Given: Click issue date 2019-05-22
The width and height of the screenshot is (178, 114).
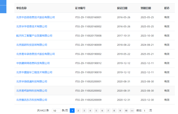Looking at the screenshot, I should point(124,54).
